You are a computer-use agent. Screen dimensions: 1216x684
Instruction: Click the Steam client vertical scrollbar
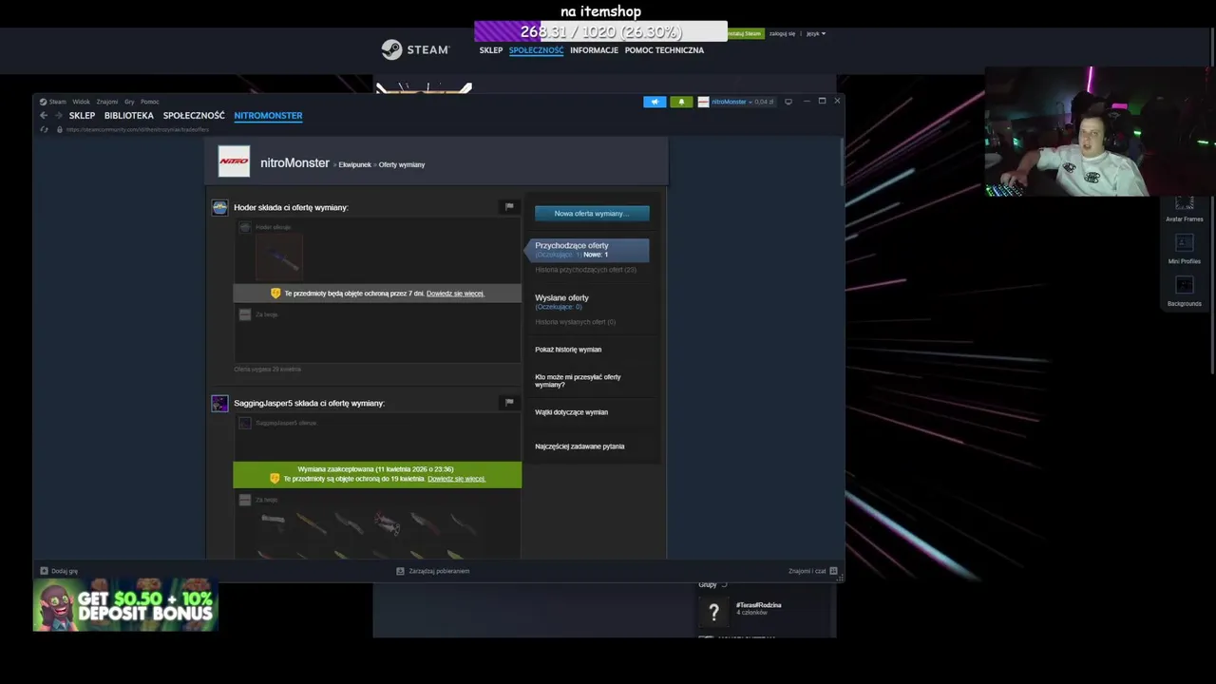841,161
